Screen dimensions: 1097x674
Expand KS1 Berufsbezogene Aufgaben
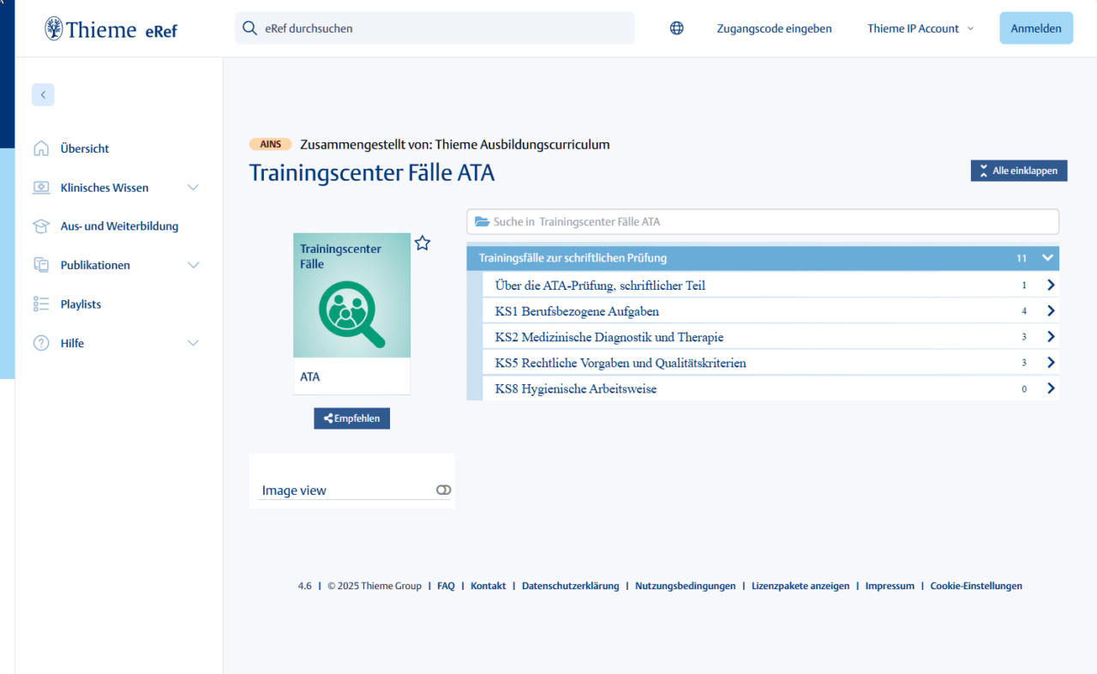[x=1051, y=310]
